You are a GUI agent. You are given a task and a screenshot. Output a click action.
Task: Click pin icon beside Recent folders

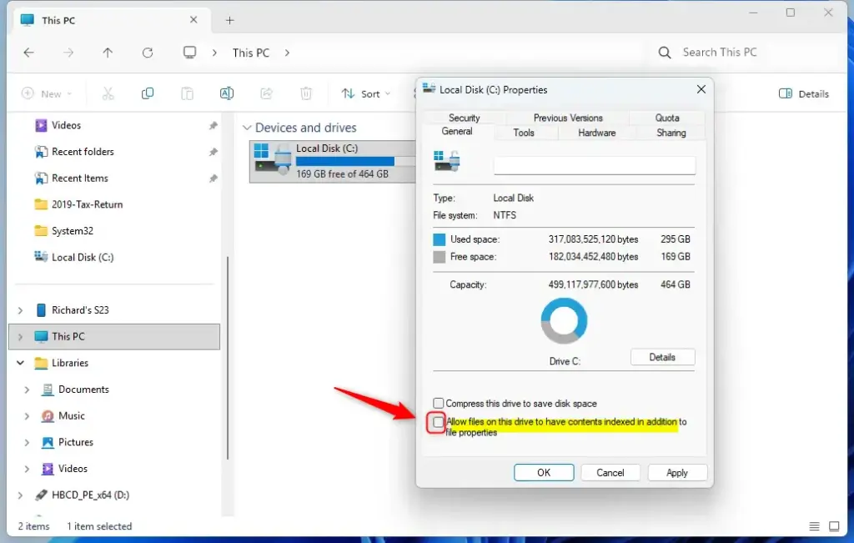click(x=213, y=152)
